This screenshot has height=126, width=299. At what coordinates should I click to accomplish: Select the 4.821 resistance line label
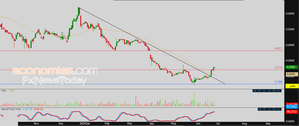(278, 48)
